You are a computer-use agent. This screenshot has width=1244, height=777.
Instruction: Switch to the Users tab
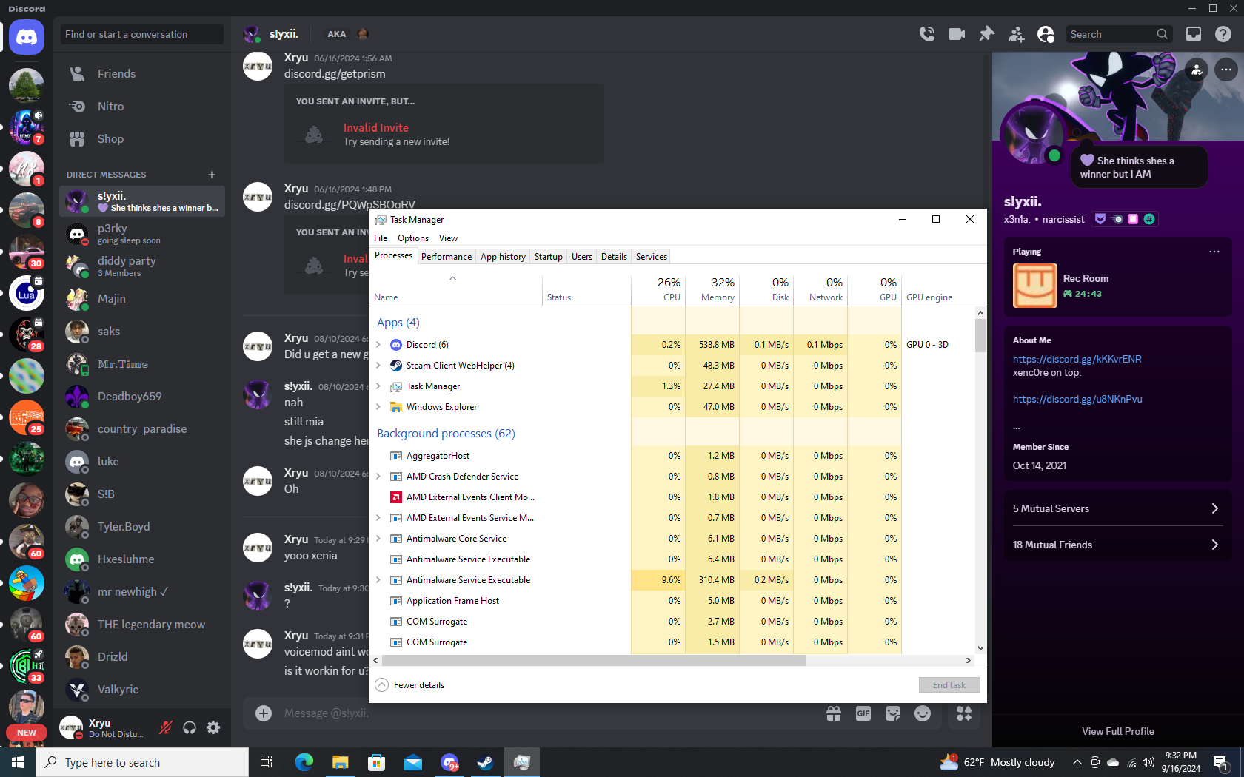(x=582, y=257)
